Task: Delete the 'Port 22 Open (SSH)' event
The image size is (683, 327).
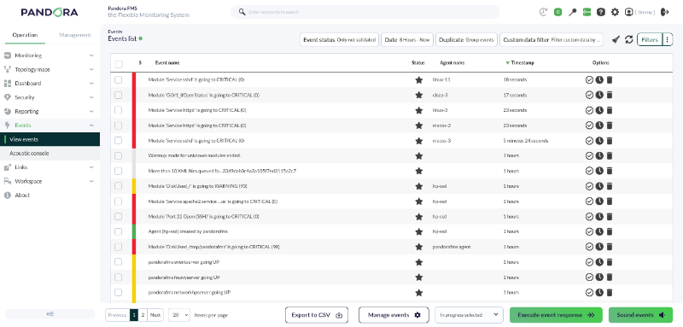Action: tap(610, 216)
